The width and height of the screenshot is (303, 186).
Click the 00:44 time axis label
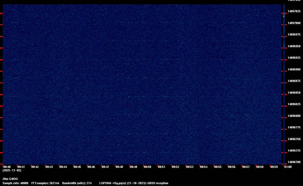63,167
